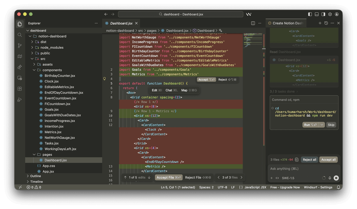Viewport: 357px width, 209px height.
Task: Go forward with the right arrow in the title bar
Action: point(113,14)
